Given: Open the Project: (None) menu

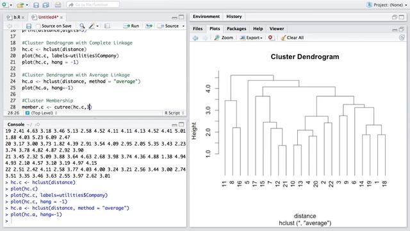Looking at the screenshot, I should tap(388, 4).
